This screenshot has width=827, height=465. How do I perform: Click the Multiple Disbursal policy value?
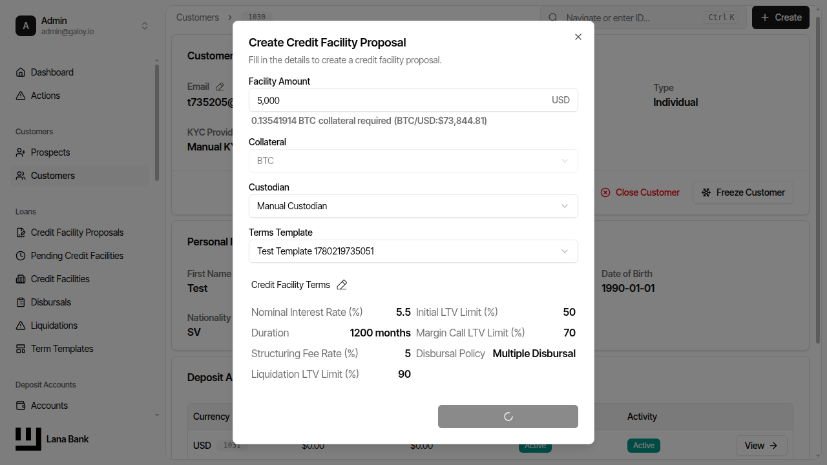[534, 354]
